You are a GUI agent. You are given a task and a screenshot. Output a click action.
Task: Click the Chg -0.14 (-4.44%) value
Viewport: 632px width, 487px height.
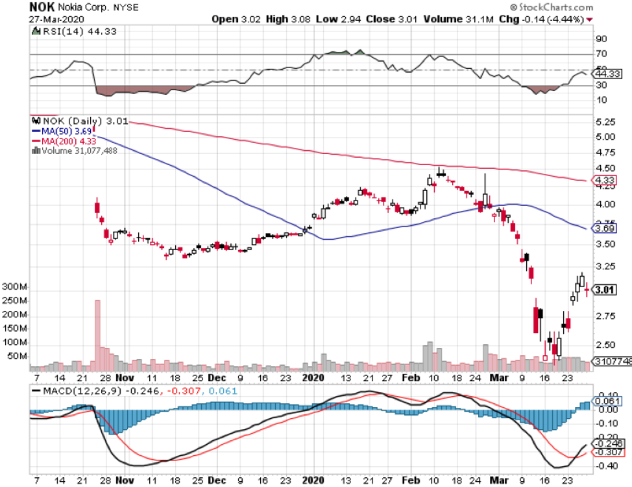(x=541, y=19)
